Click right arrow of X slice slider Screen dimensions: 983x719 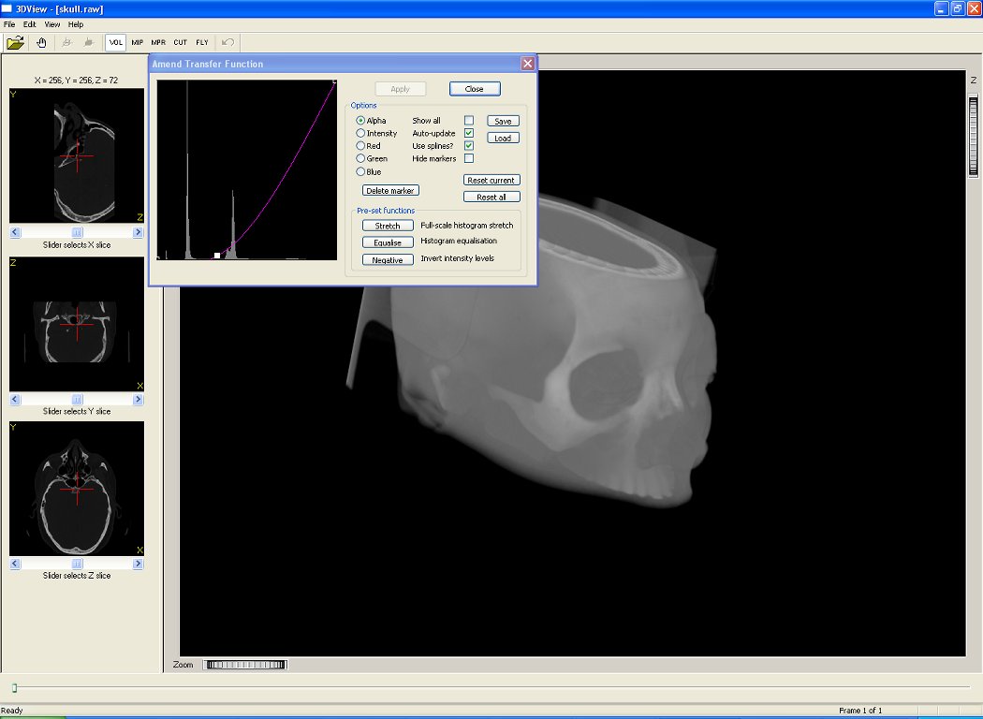[139, 232]
